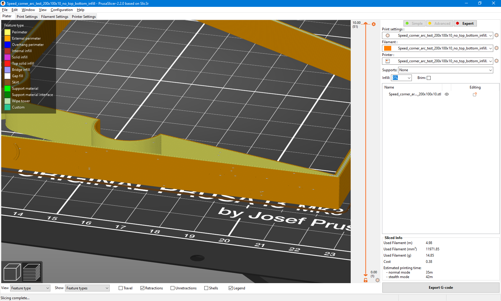Click the green Simple mode indicator dot

pyautogui.click(x=407, y=23)
